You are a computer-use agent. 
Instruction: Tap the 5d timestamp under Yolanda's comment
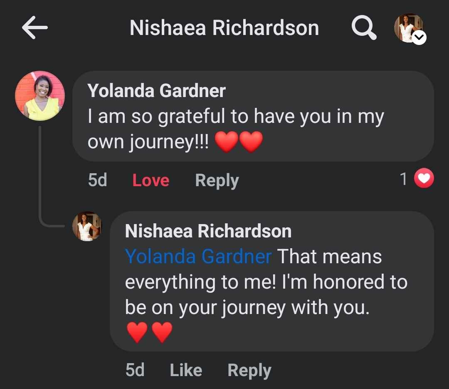tap(97, 180)
